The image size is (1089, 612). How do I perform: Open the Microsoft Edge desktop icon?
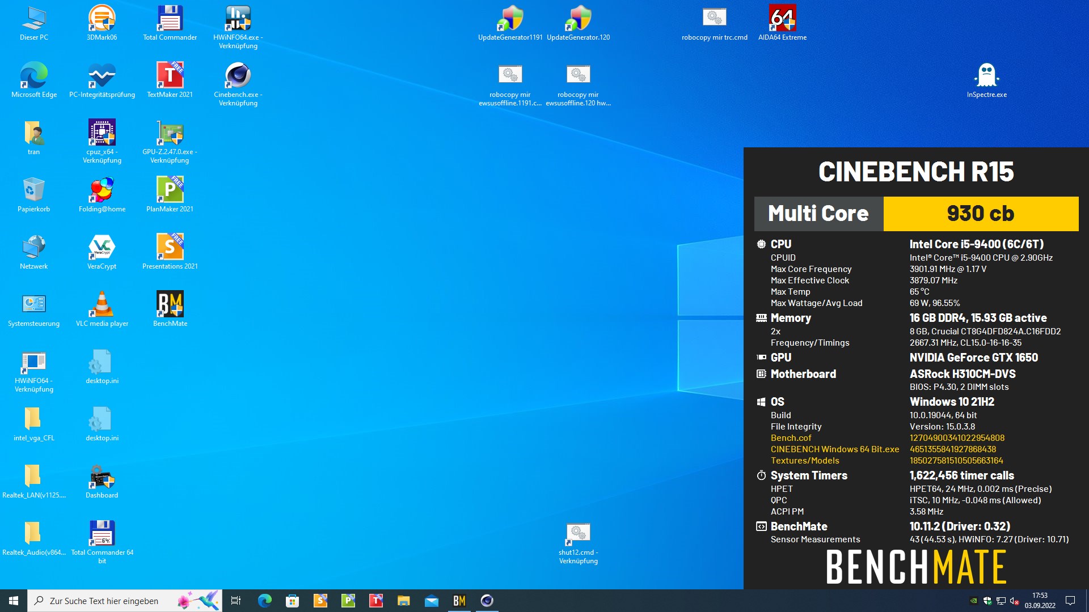34,80
